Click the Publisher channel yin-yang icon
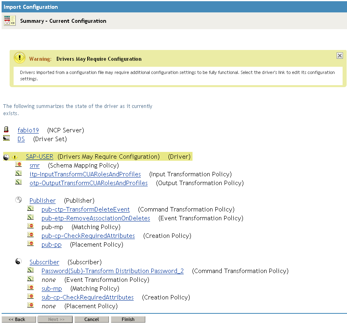 [x=18, y=200]
